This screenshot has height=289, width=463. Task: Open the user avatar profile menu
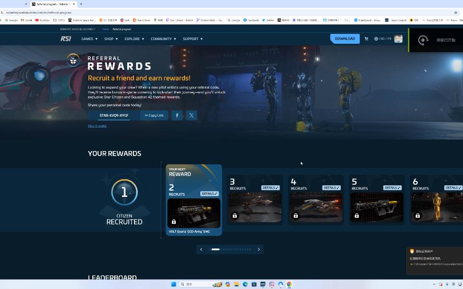pos(398,39)
